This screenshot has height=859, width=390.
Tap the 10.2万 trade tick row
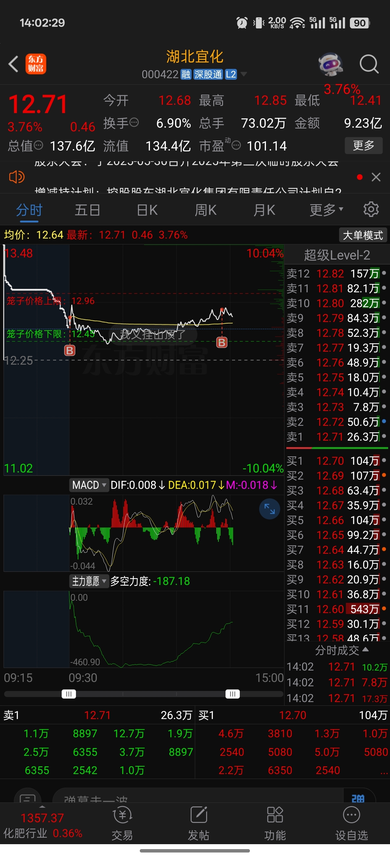click(x=337, y=667)
